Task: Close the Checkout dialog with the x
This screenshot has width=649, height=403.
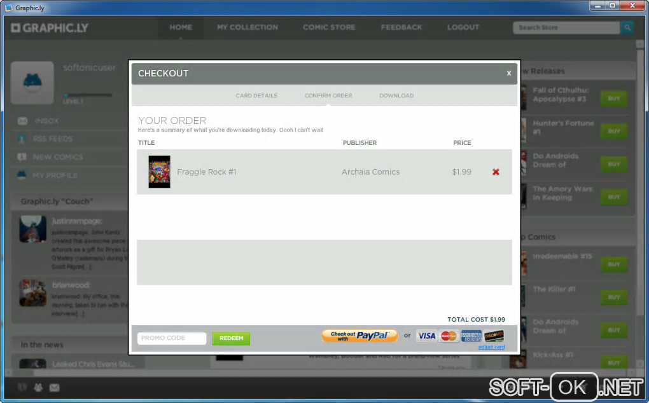Action: (508, 74)
